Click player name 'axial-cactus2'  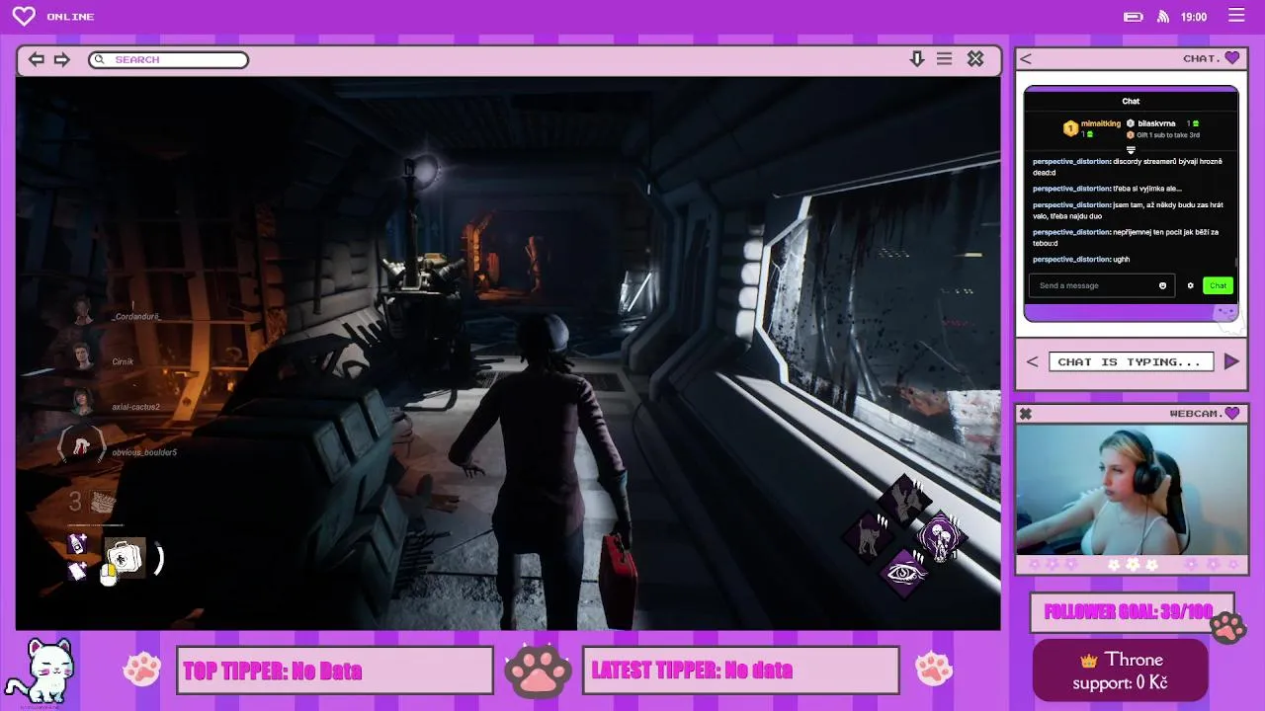(x=135, y=407)
